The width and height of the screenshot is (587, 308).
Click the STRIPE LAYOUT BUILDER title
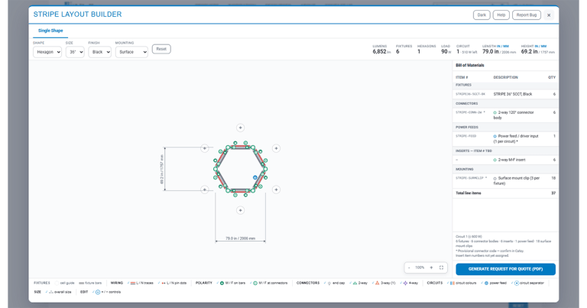point(77,15)
